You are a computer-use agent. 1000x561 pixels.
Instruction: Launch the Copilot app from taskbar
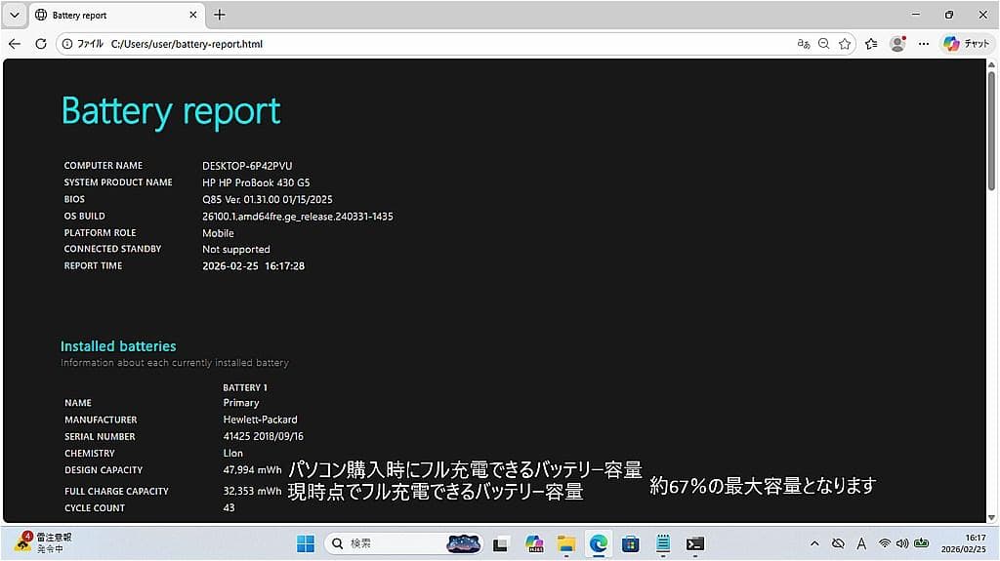coord(534,543)
